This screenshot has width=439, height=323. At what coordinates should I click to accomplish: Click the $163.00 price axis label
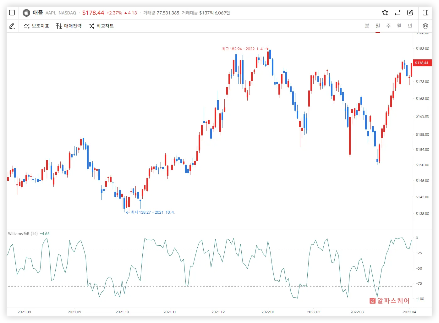click(422, 116)
